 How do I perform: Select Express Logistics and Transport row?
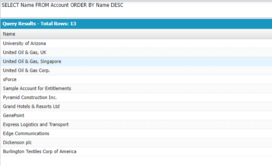[x=136, y=124]
